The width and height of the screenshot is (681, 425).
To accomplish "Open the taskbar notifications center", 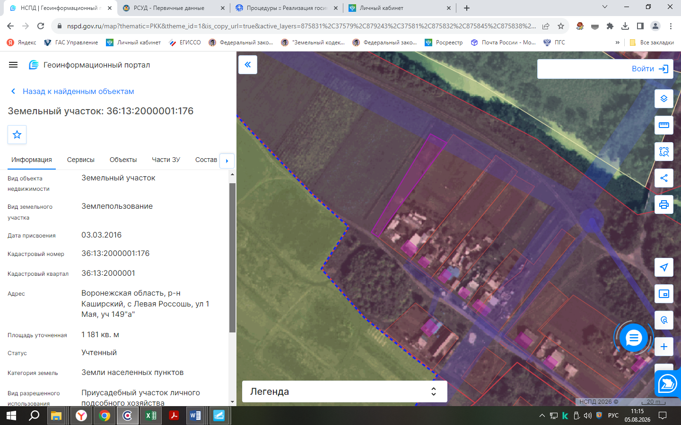I will 663,416.
